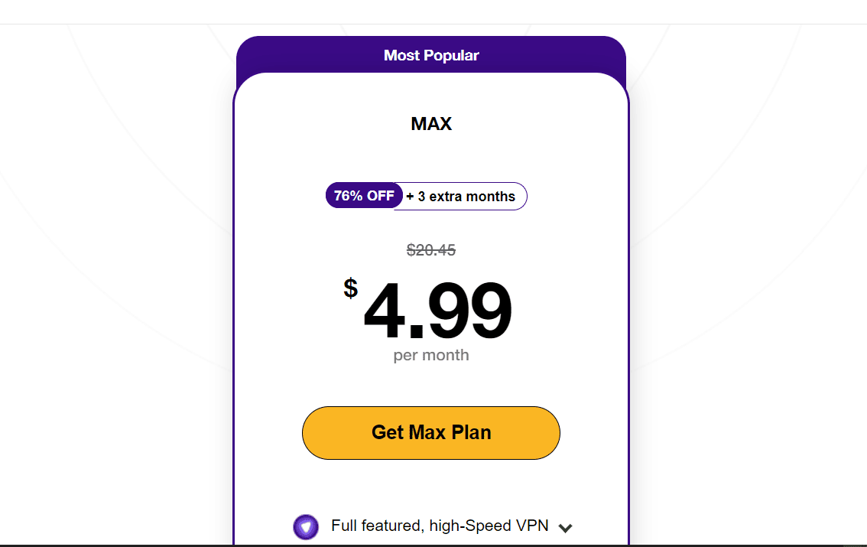Viewport: 867px width, 547px height.
Task: Click the dollar sign beside 4.99
Action: pos(351,288)
